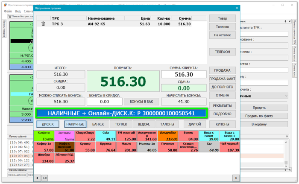Open the РЕКВИЗИТЫ button
This screenshot has width=299, height=184.
223,105
